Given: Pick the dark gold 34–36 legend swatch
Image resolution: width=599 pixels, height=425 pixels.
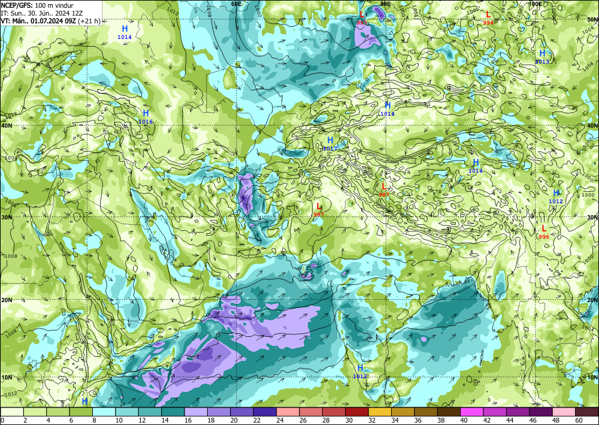Looking at the screenshot, I should [x=403, y=412].
